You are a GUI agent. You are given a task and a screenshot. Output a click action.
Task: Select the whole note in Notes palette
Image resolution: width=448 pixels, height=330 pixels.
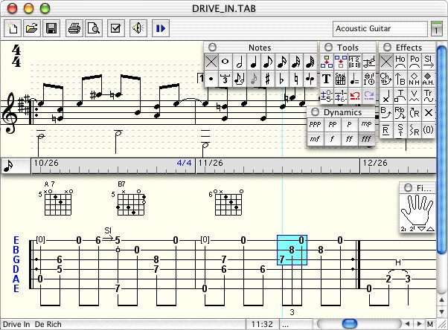click(225, 62)
